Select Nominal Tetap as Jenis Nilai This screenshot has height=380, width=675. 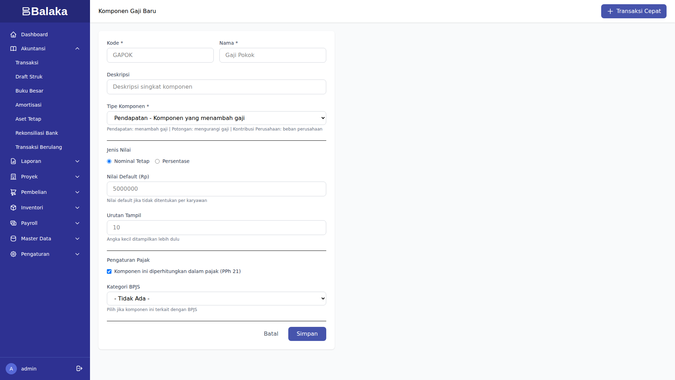point(109,161)
